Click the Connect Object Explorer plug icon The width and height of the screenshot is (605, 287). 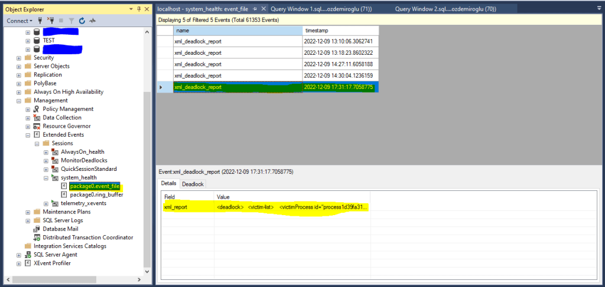[x=40, y=21]
